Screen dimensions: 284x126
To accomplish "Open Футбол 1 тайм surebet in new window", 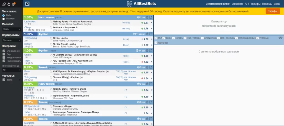I will pyautogui.click(x=151, y=51).
